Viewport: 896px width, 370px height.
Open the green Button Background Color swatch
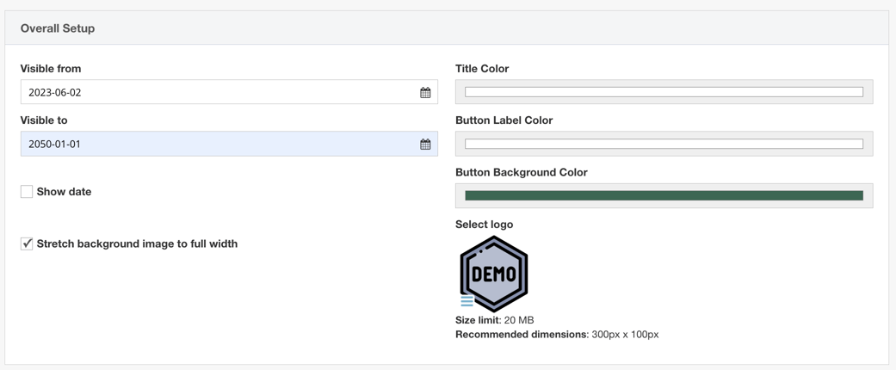click(x=664, y=195)
